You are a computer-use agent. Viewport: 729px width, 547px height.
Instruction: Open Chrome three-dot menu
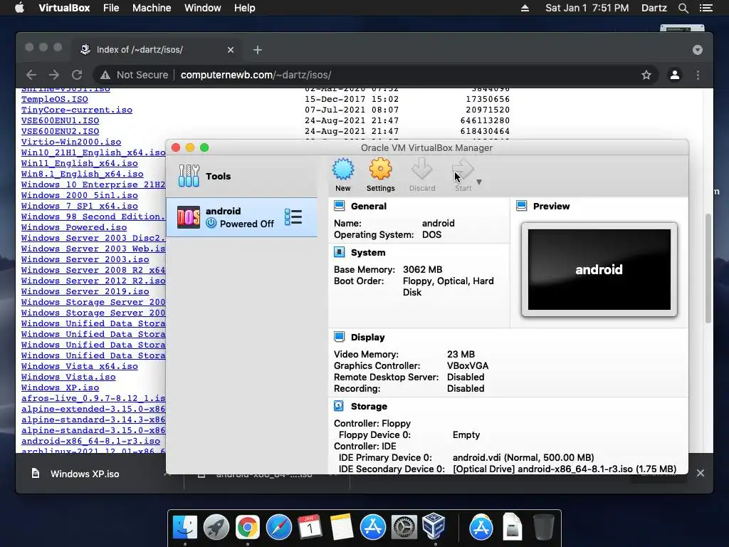point(698,75)
